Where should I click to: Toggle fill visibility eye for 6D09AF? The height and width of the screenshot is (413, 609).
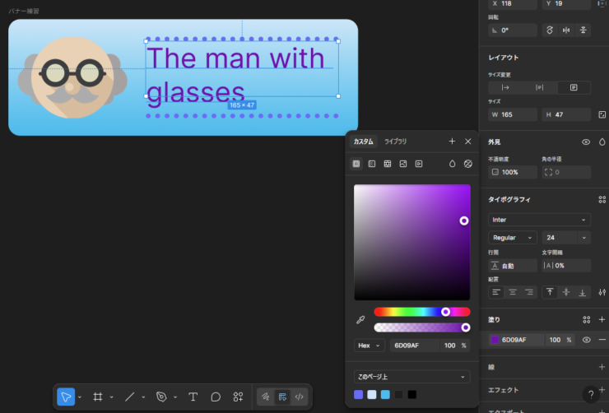pyautogui.click(x=587, y=340)
